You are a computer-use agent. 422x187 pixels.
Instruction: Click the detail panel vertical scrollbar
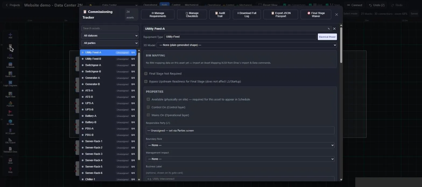[341, 45]
